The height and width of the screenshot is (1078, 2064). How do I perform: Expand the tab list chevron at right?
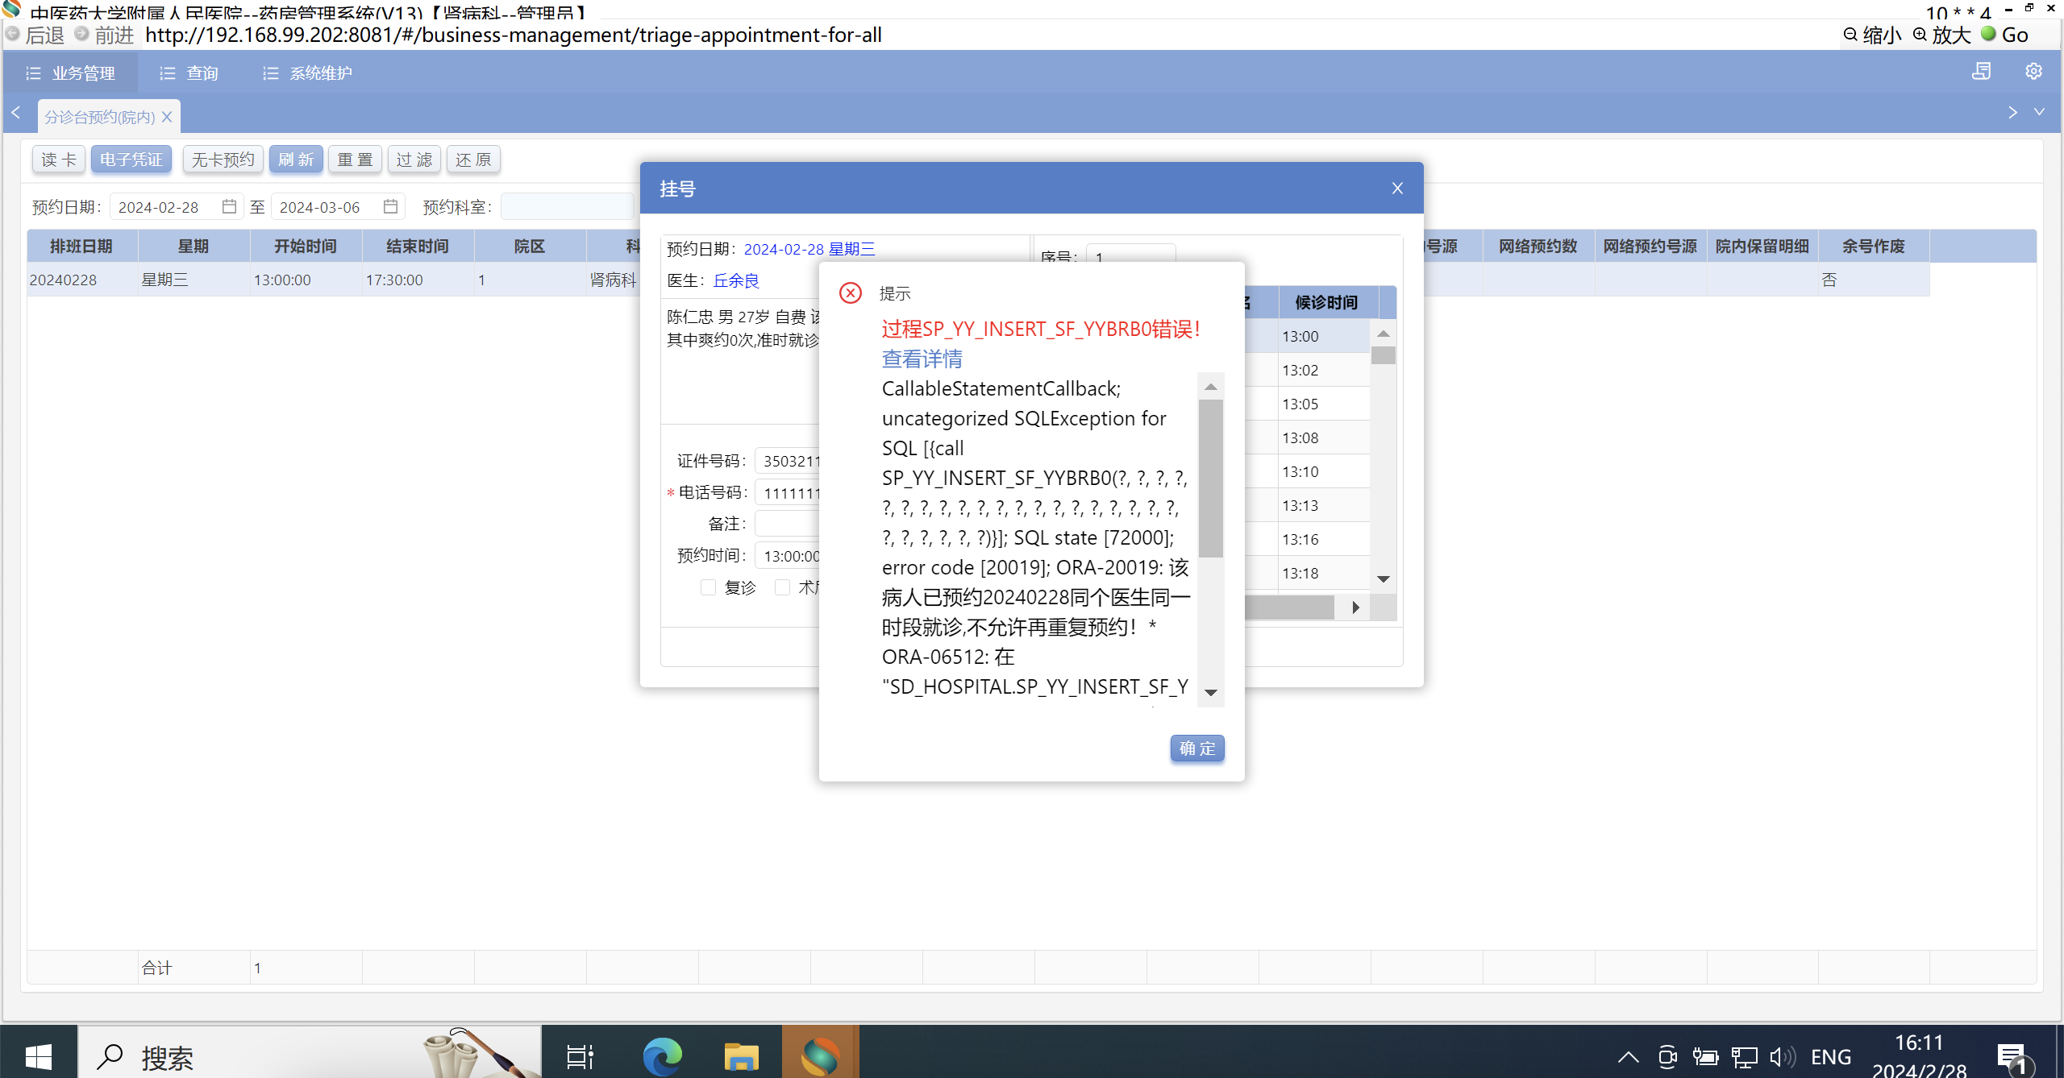click(2039, 112)
